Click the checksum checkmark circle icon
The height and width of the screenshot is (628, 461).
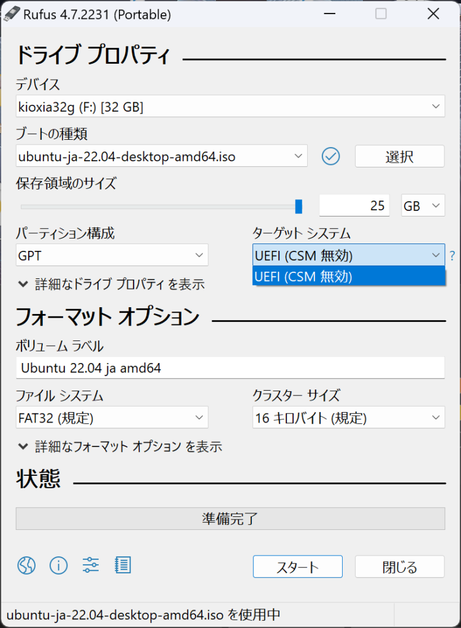pyautogui.click(x=330, y=156)
